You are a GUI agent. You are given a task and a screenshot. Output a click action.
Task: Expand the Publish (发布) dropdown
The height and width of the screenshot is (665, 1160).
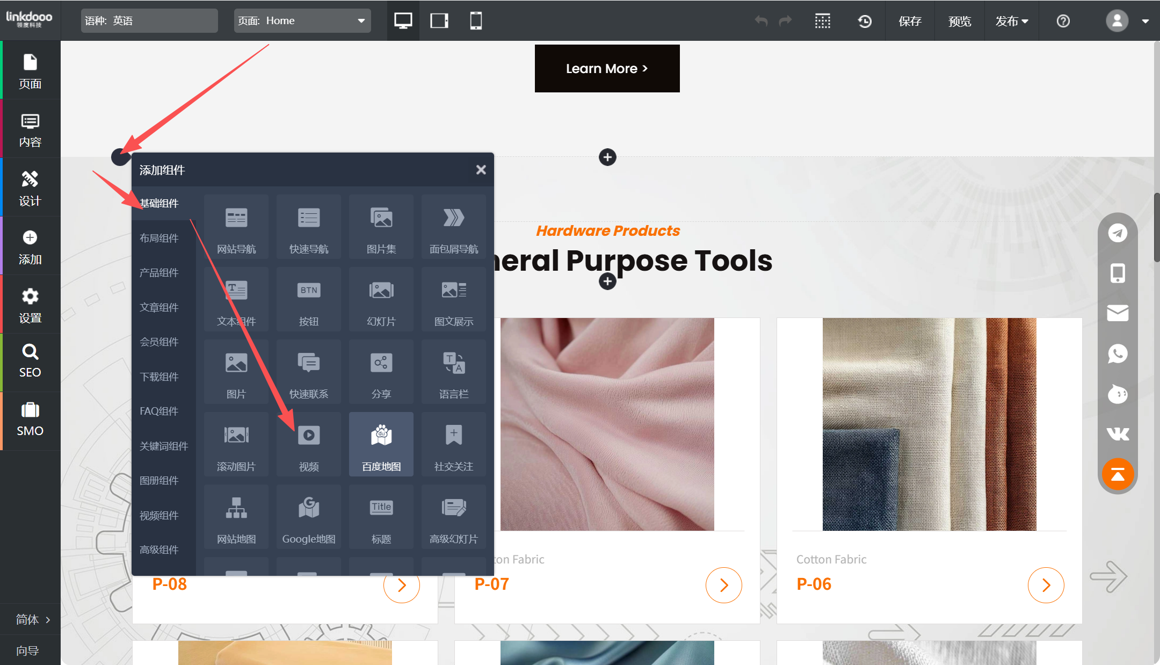pos(1012,21)
